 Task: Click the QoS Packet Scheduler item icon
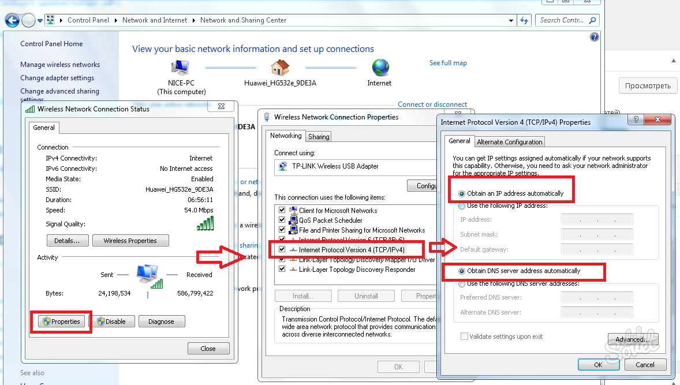click(293, 220)
